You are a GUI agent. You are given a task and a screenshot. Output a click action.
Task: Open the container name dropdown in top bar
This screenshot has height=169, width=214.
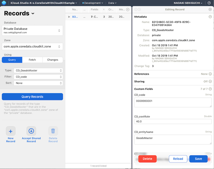coord(44,3)
